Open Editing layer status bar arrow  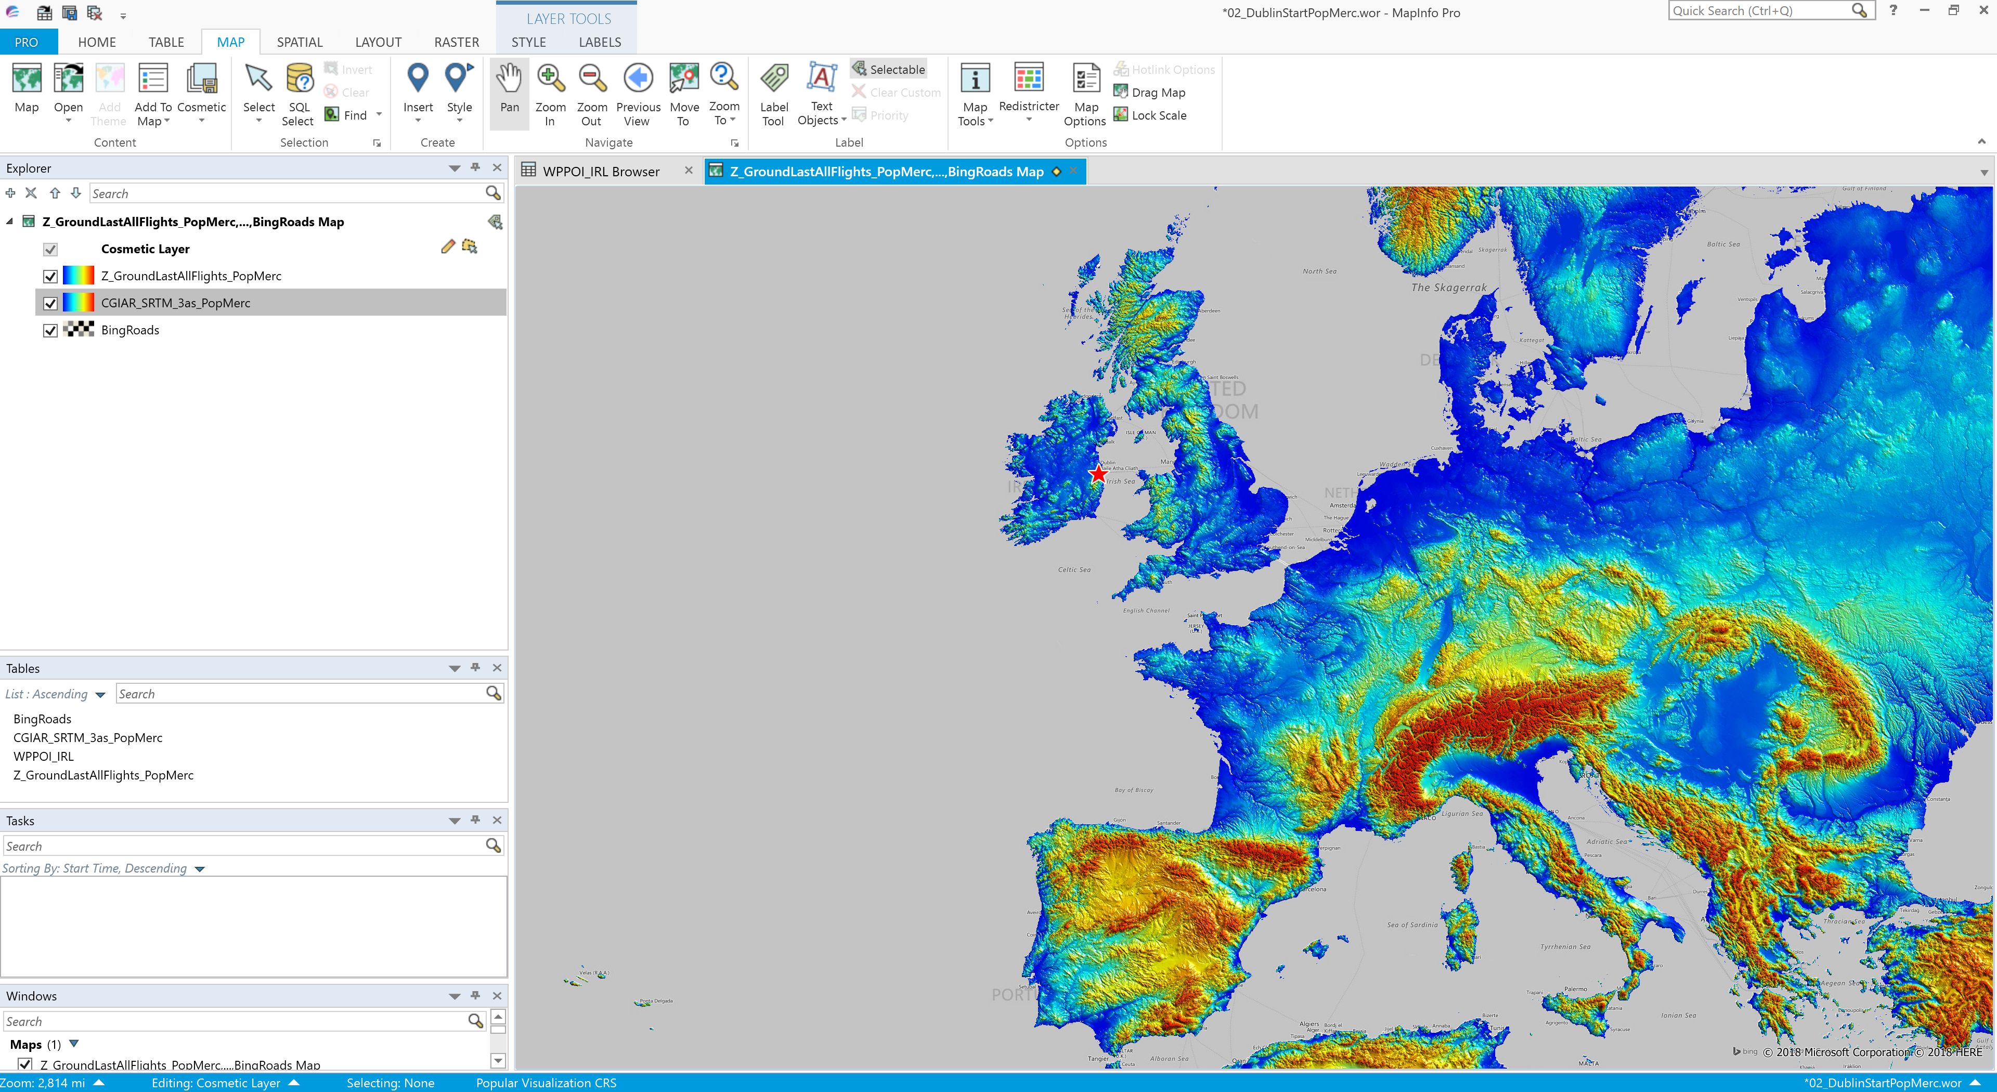coord(294,1083)
